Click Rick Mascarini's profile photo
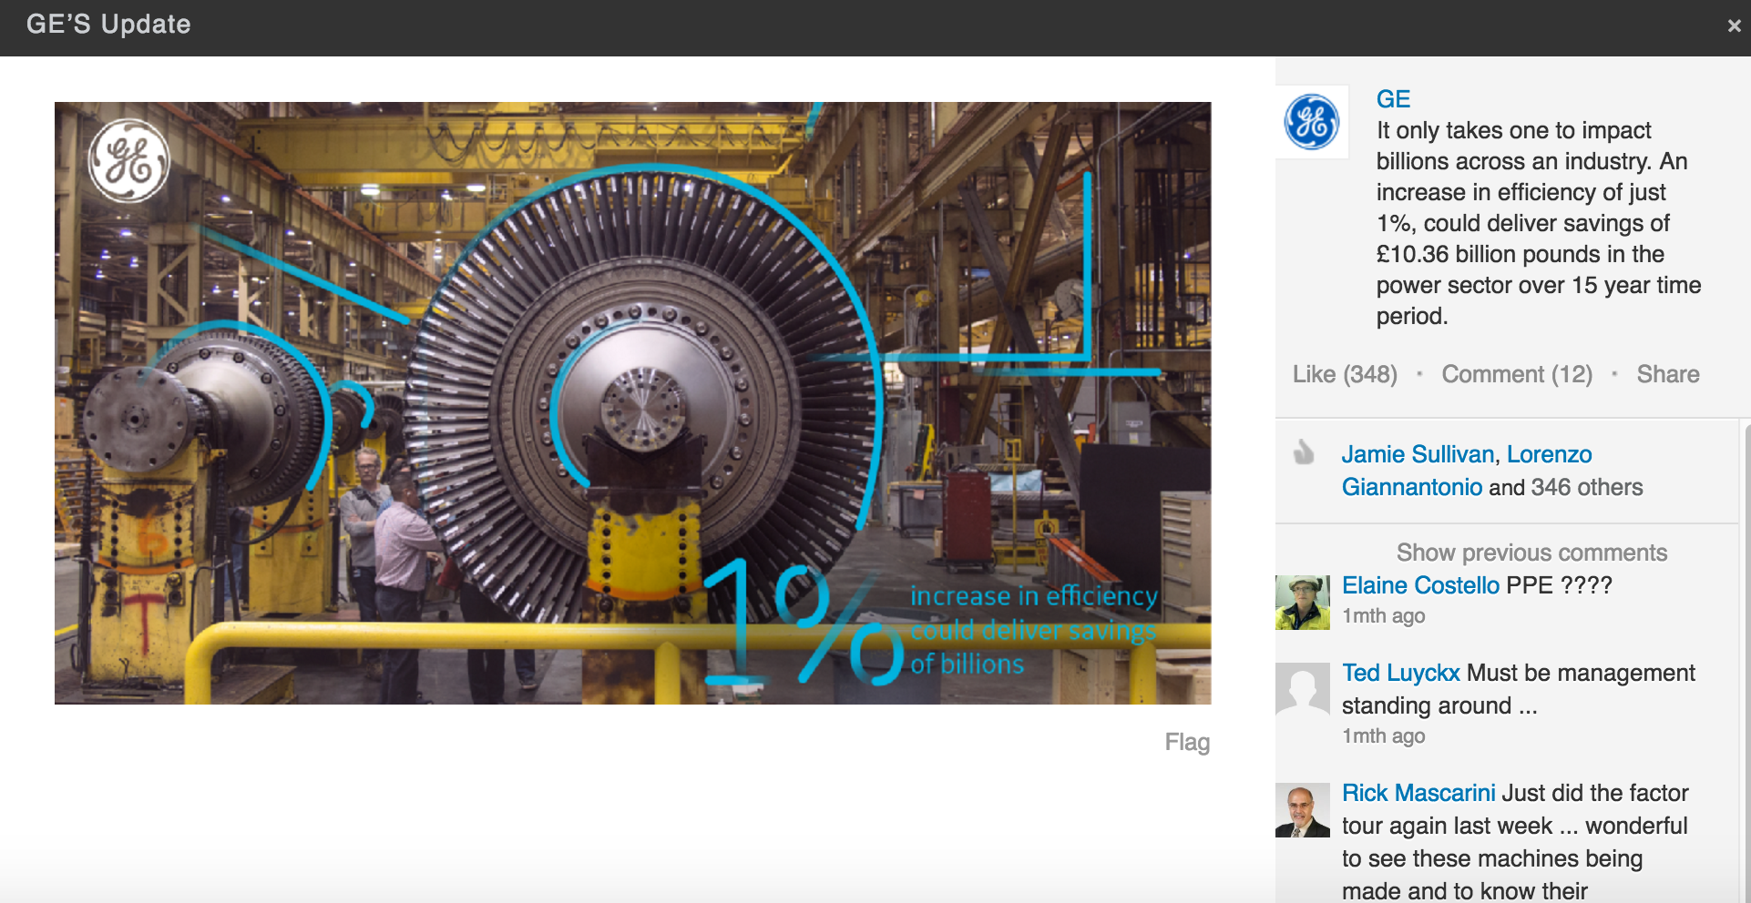1751x903 pixels. (x=1302, y=810)
